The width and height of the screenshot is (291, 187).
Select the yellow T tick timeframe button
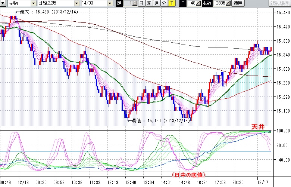(x=171, y=3)
